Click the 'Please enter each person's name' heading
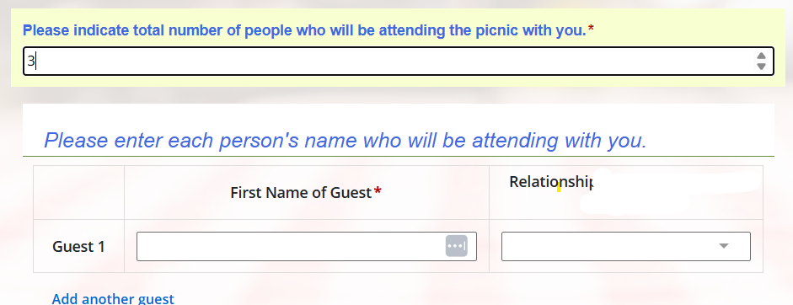 (x=346, y=140)
